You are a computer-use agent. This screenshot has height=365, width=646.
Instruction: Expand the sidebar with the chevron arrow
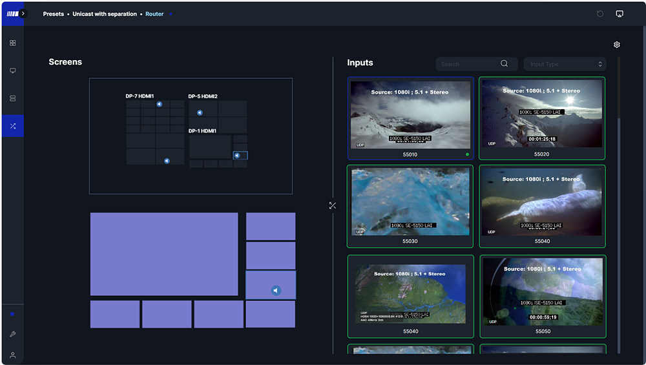[x=23, y=13]
